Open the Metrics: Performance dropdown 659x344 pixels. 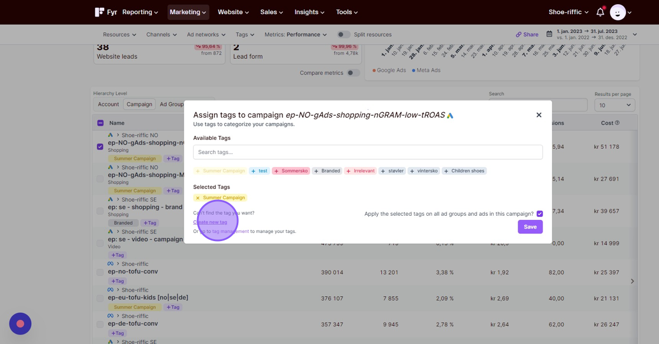[x=295, y=35]
